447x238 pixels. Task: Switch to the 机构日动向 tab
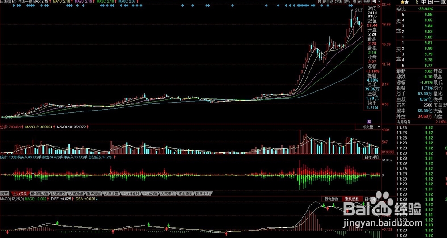pos(39,193)
